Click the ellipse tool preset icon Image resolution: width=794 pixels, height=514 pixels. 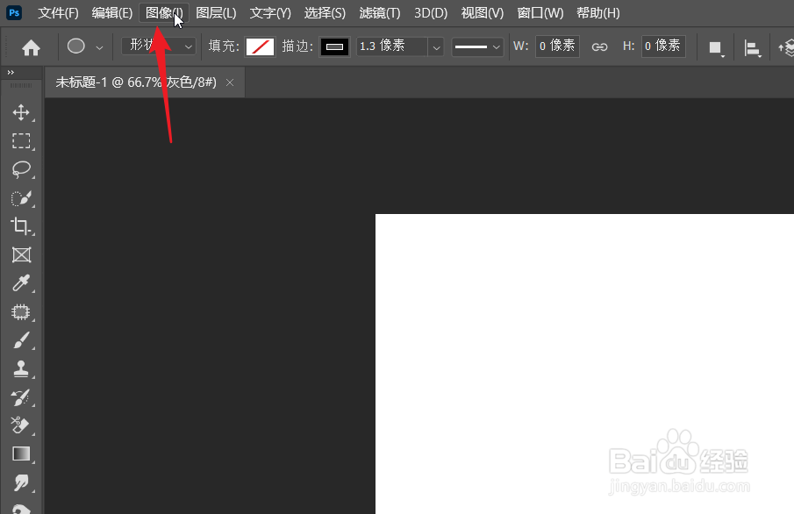point(76,46)
